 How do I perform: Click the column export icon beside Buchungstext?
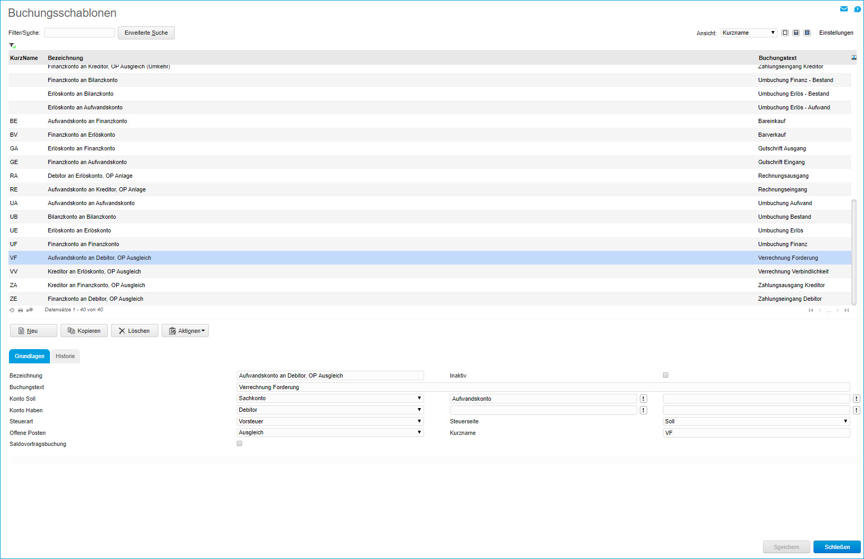tap(853, 58)
